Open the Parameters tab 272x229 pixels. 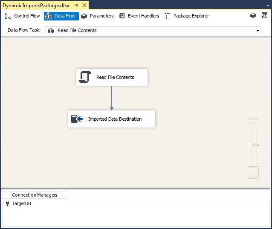point(97,16)
